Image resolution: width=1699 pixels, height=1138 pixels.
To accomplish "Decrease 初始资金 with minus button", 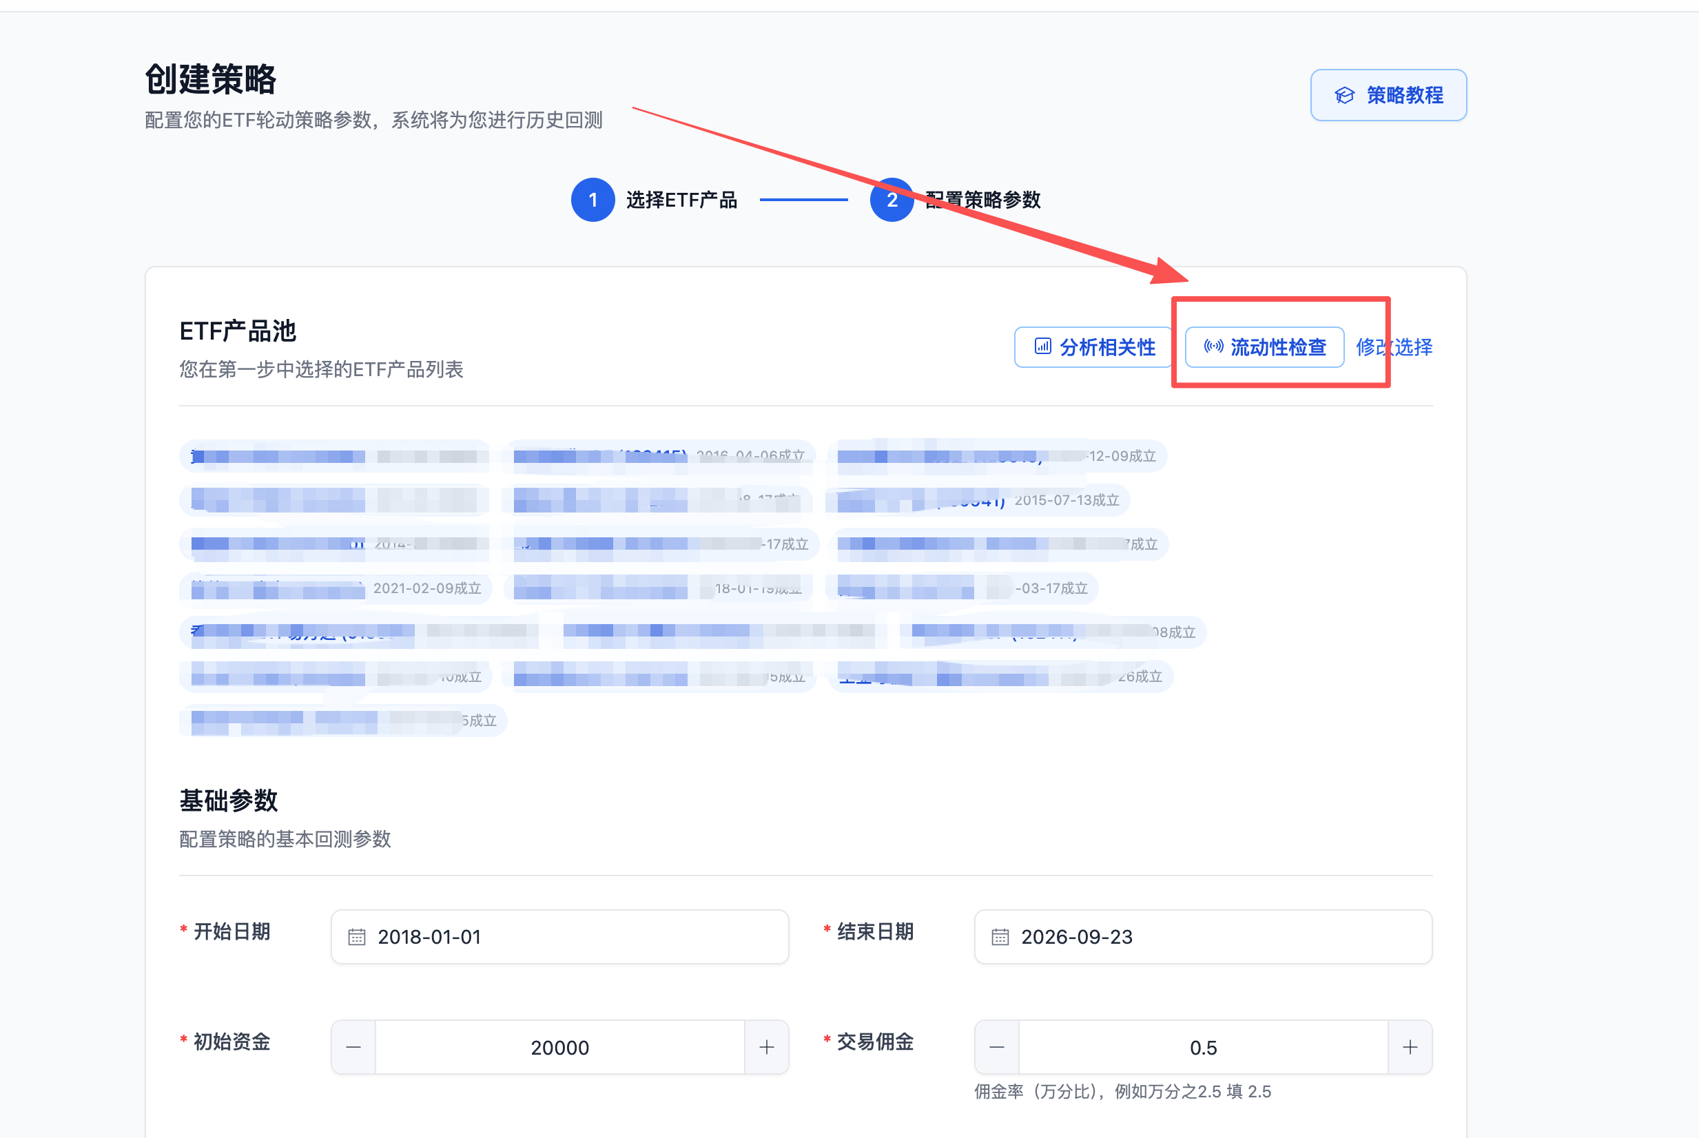I will tap(353, 1046).
